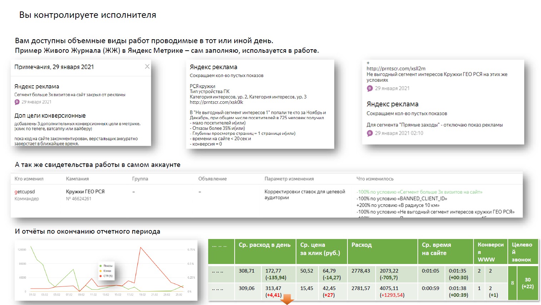541x305 pixels.
Task: Click purple D avatar beside 29 января 2021 02:10
Action: click(x=370, y=133)
